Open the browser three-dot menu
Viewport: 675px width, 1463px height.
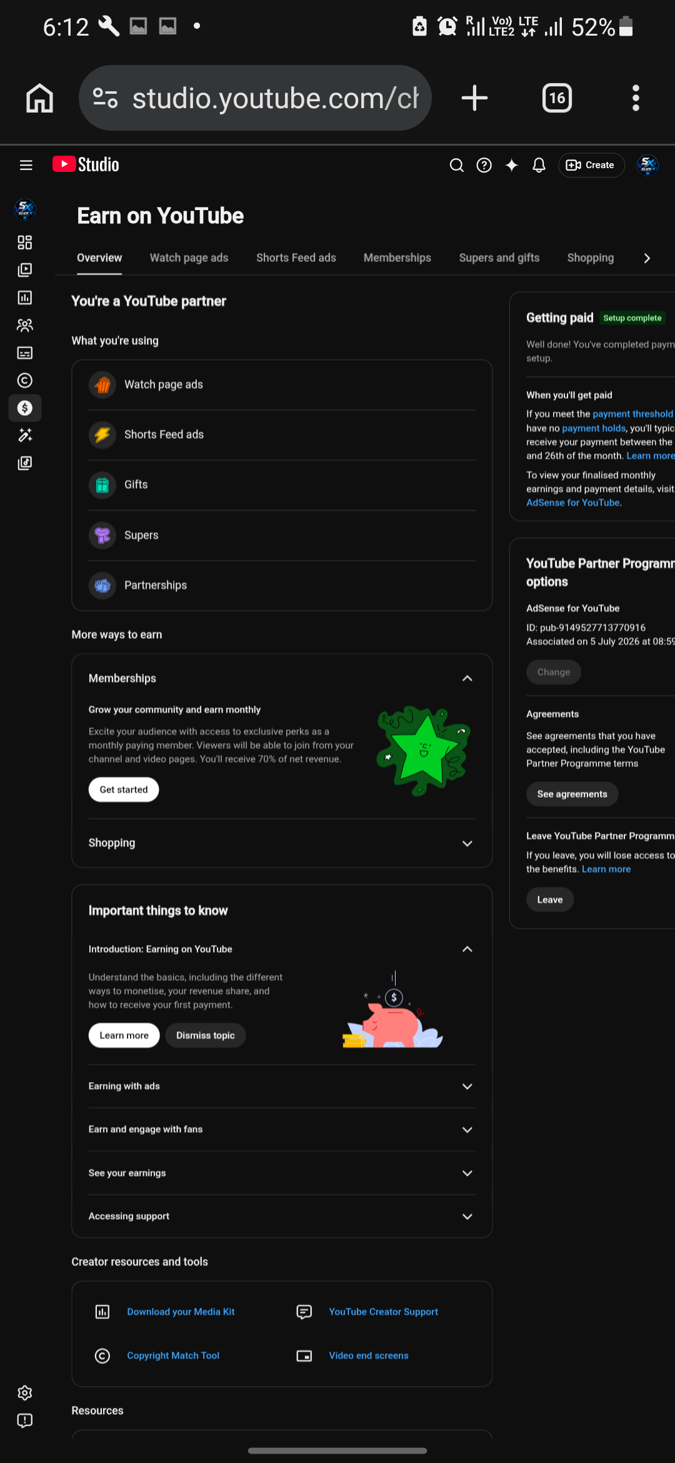(636, 98)
